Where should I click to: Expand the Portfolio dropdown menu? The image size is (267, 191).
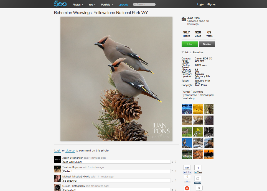pyautogui.click(x=107, y=5)
